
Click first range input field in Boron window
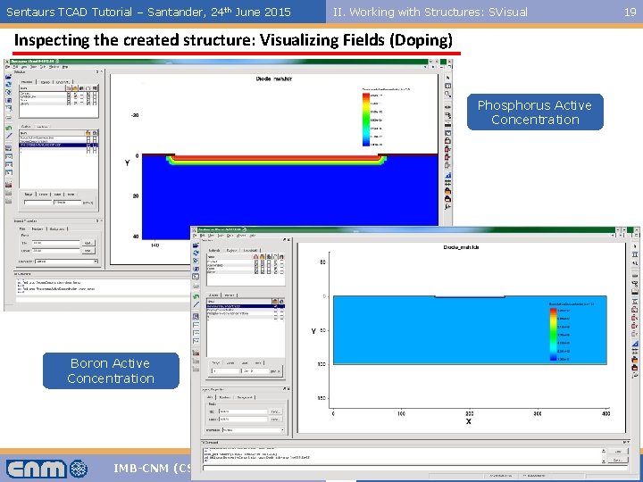pyautogui.click(x=226, y=371)
